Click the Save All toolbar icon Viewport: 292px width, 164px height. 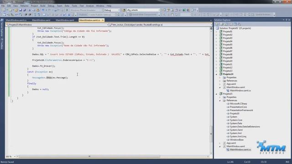point(24,10)
